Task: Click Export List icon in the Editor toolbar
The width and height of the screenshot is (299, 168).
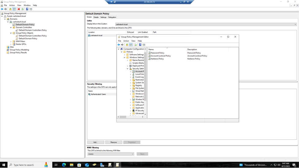Action: click(x=135, y=45)
